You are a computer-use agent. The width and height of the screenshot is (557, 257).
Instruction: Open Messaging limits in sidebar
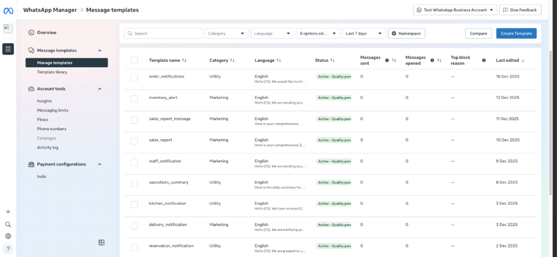tap(52, 111)
